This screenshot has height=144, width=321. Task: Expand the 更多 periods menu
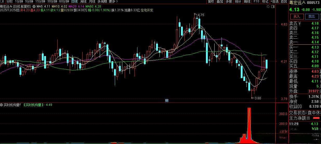[x=113, y=2]
